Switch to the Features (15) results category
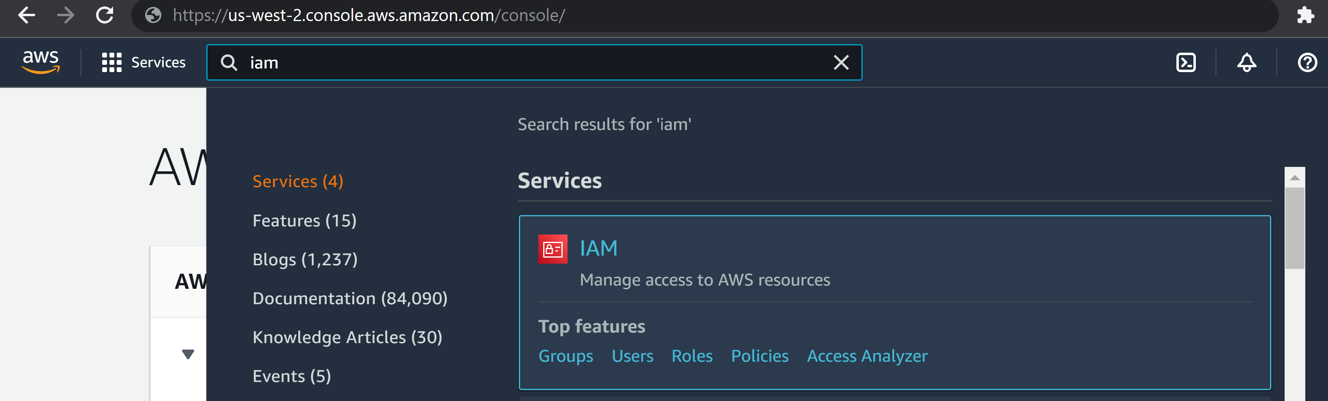Screen dimensions: 1328x401 (304, 220)
